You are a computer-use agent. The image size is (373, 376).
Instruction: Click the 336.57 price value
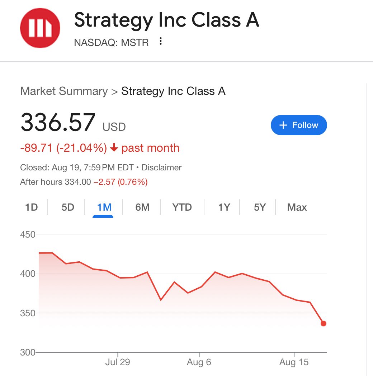point(58,123)
